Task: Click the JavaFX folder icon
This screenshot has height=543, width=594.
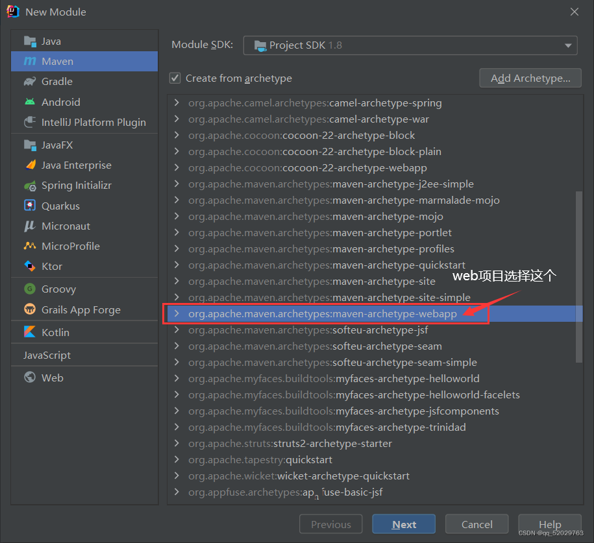Action: tap(30, 145)
